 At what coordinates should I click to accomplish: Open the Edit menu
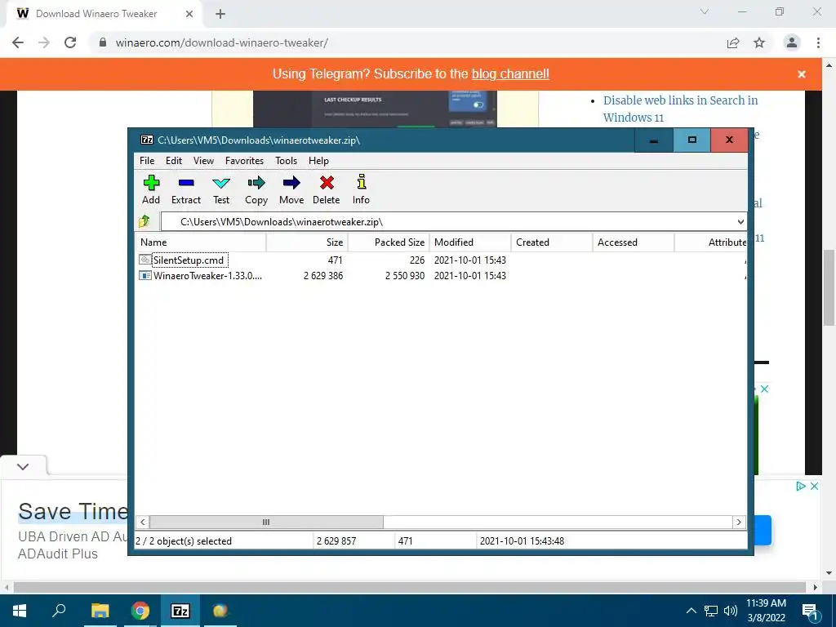(174, 161)
